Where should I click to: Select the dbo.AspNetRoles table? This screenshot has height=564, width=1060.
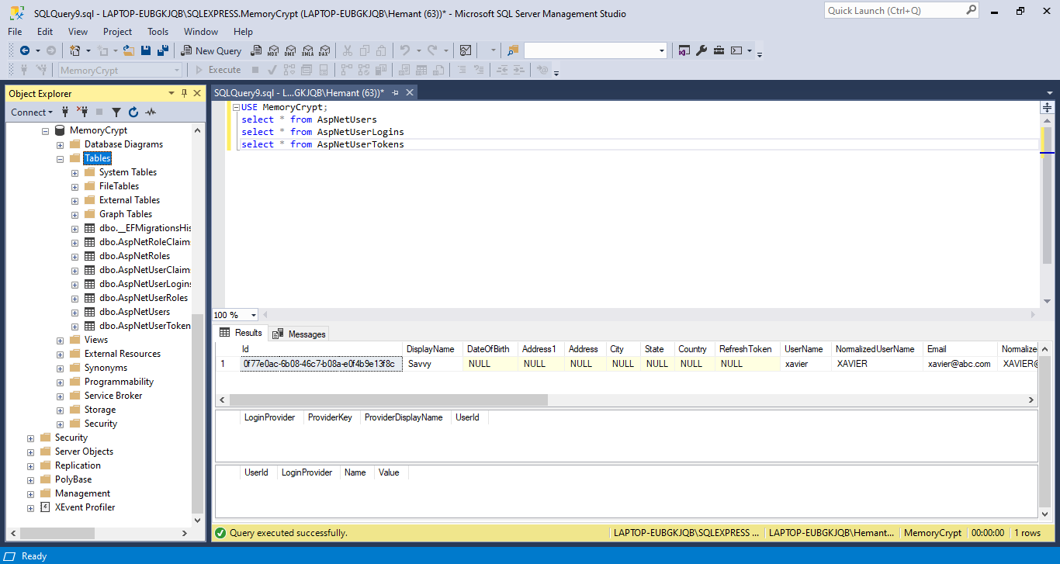click(x=134, y=256)
